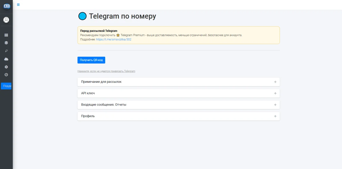Click the Получить QR-код button
Image resolution: width=342 pixels, height=169 pixels.
pos(91,60)
